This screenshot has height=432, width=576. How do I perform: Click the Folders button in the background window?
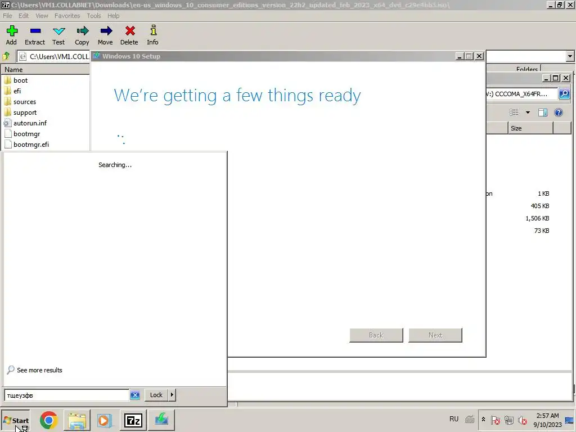[x=526, y=69]
